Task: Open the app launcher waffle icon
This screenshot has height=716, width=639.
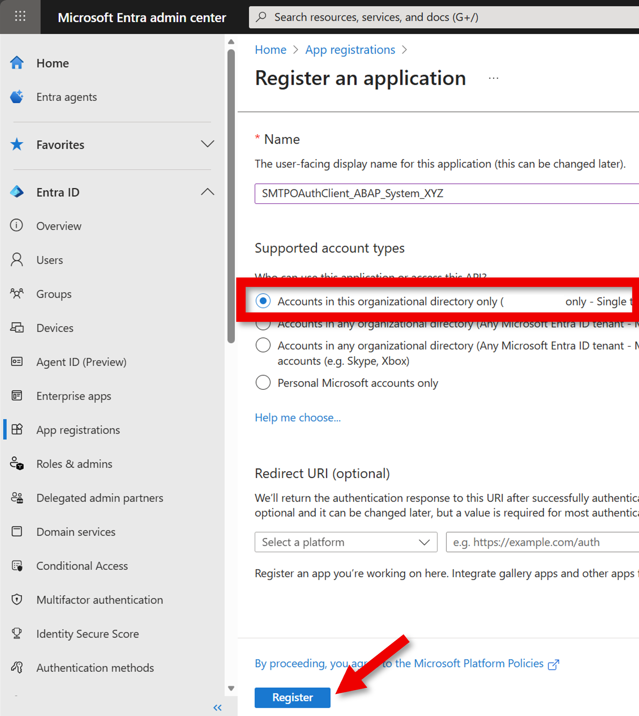Action: tap(20, 16)
